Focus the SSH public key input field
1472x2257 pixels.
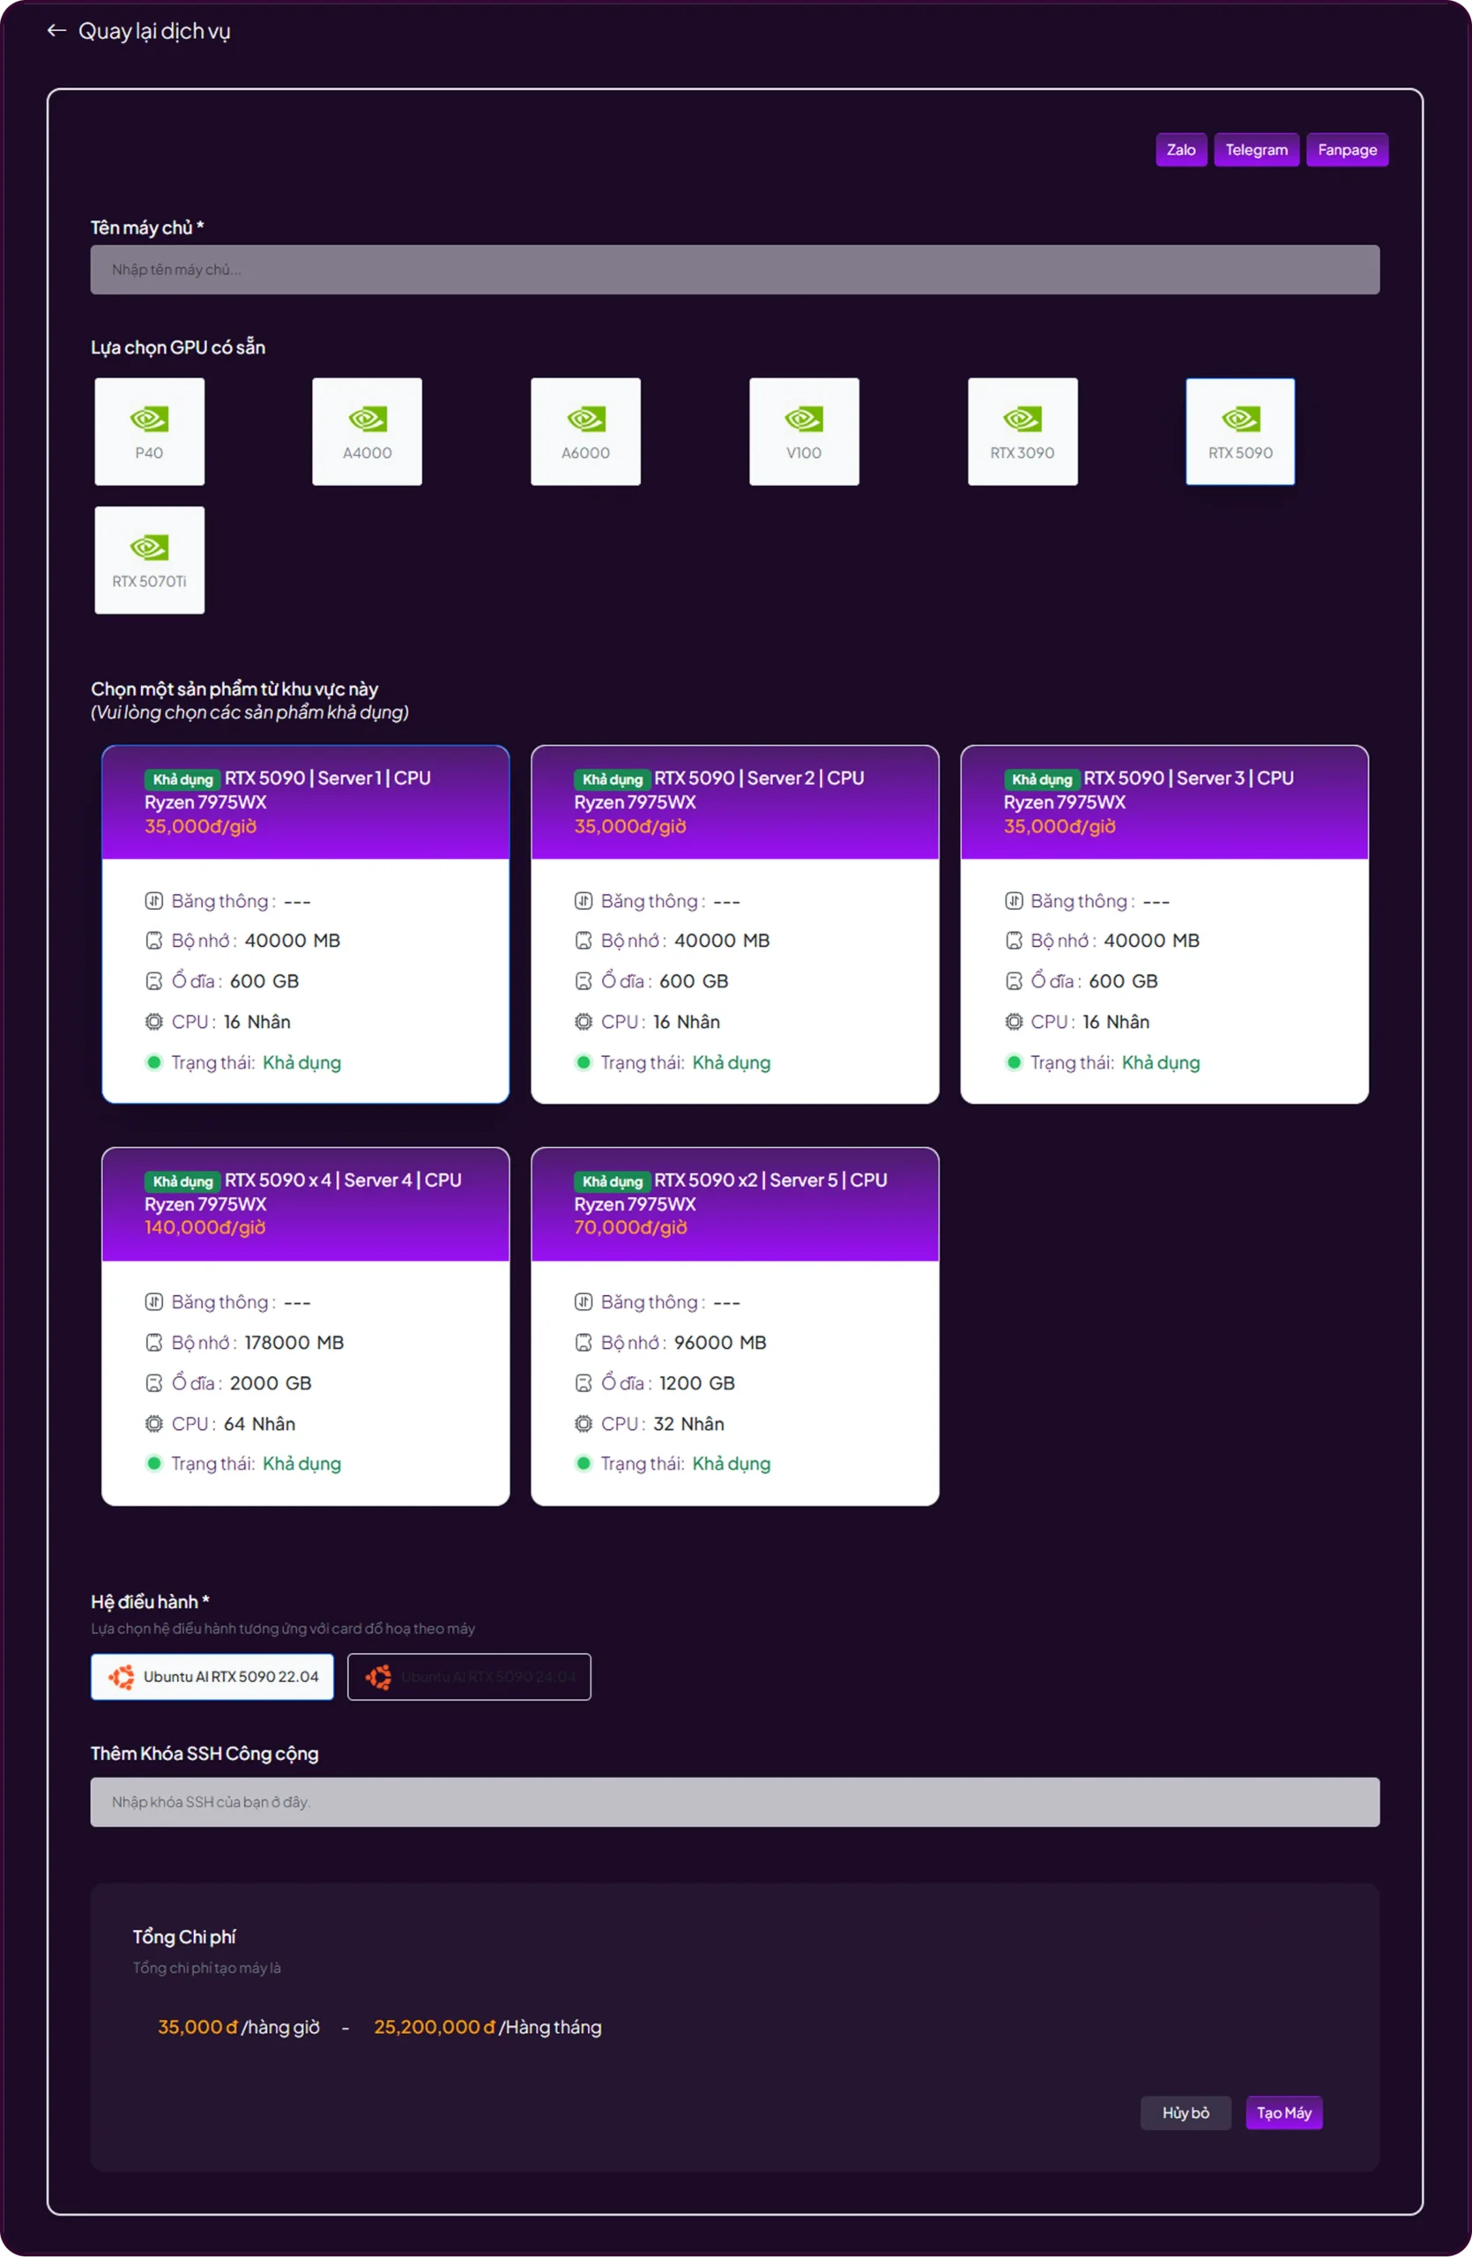point(734,1802)
